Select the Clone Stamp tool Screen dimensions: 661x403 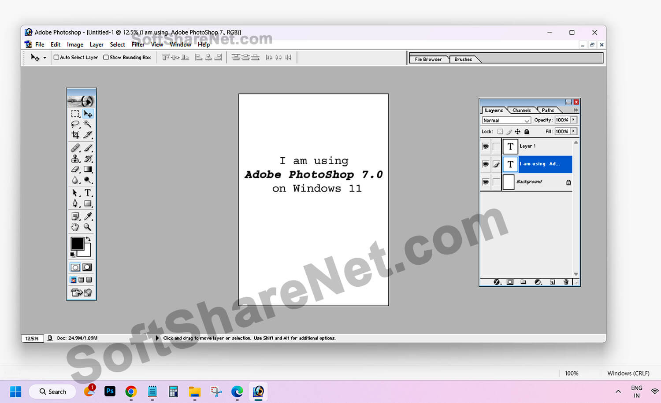[x=75, y=159]
